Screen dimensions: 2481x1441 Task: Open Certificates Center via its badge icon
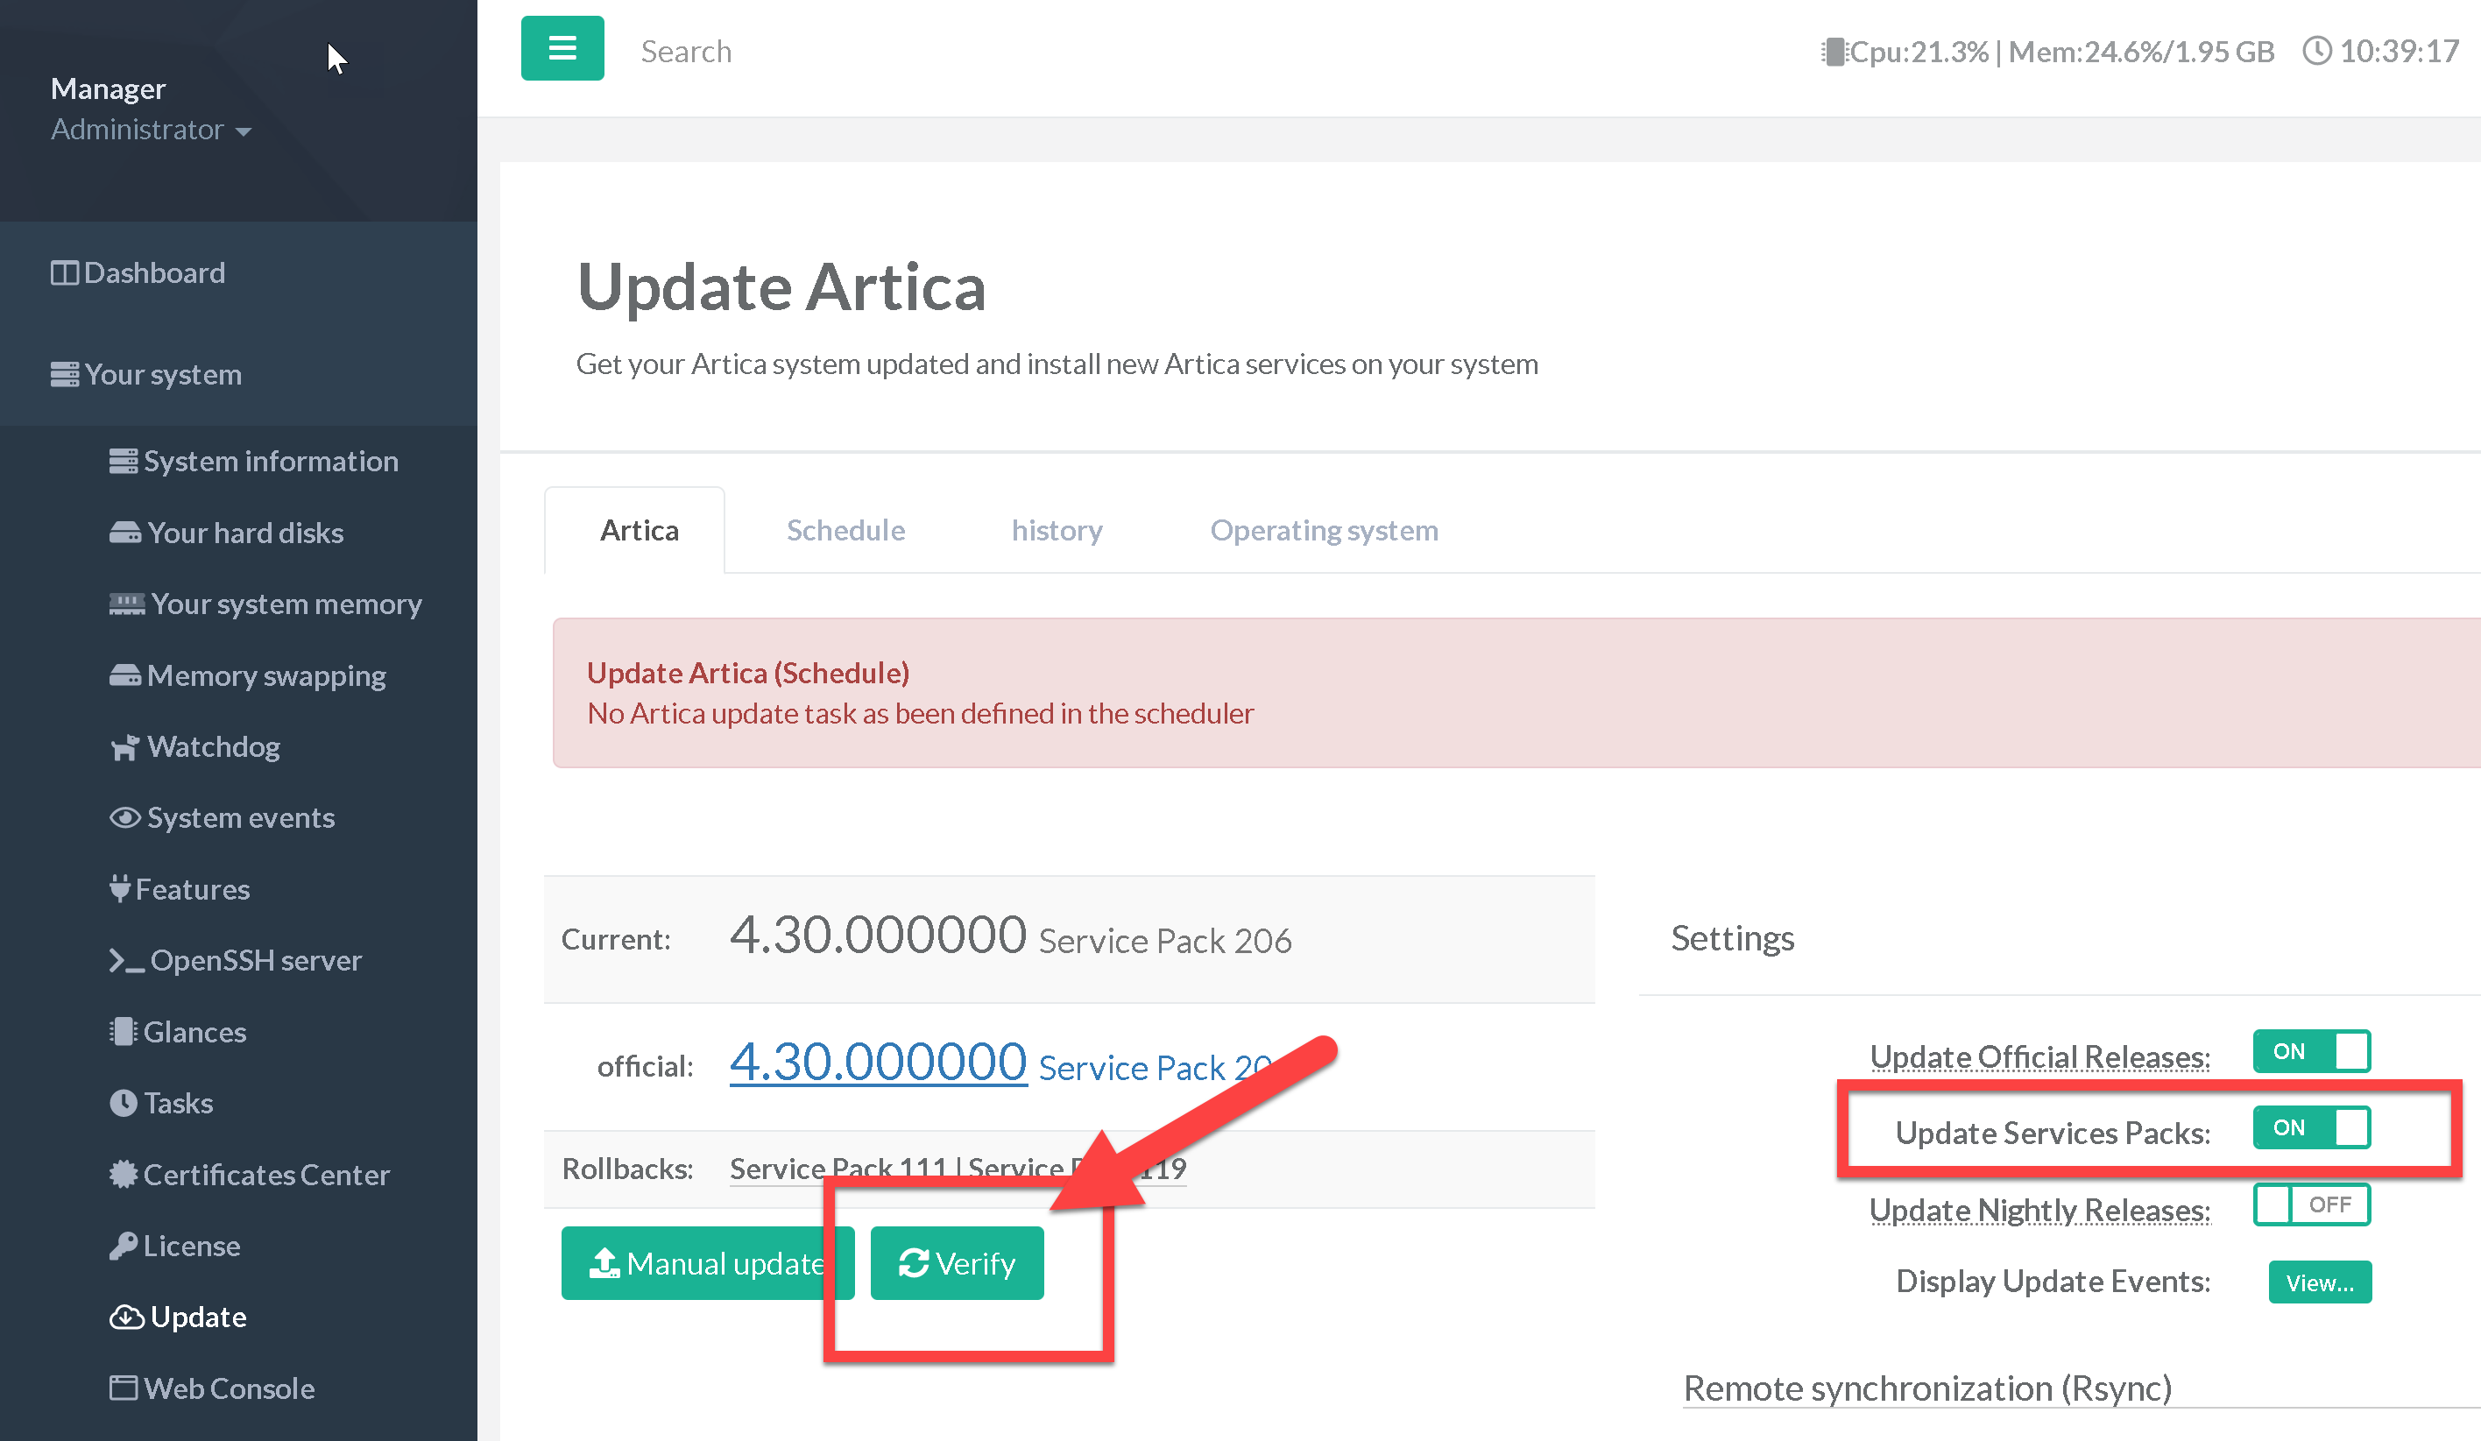click(x=123, y=1174)
